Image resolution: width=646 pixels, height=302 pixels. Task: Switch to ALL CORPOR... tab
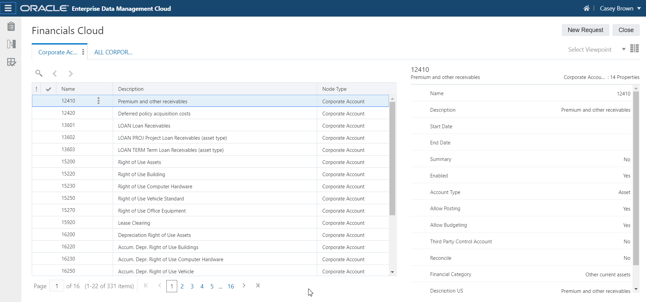(x=113, y=52)
